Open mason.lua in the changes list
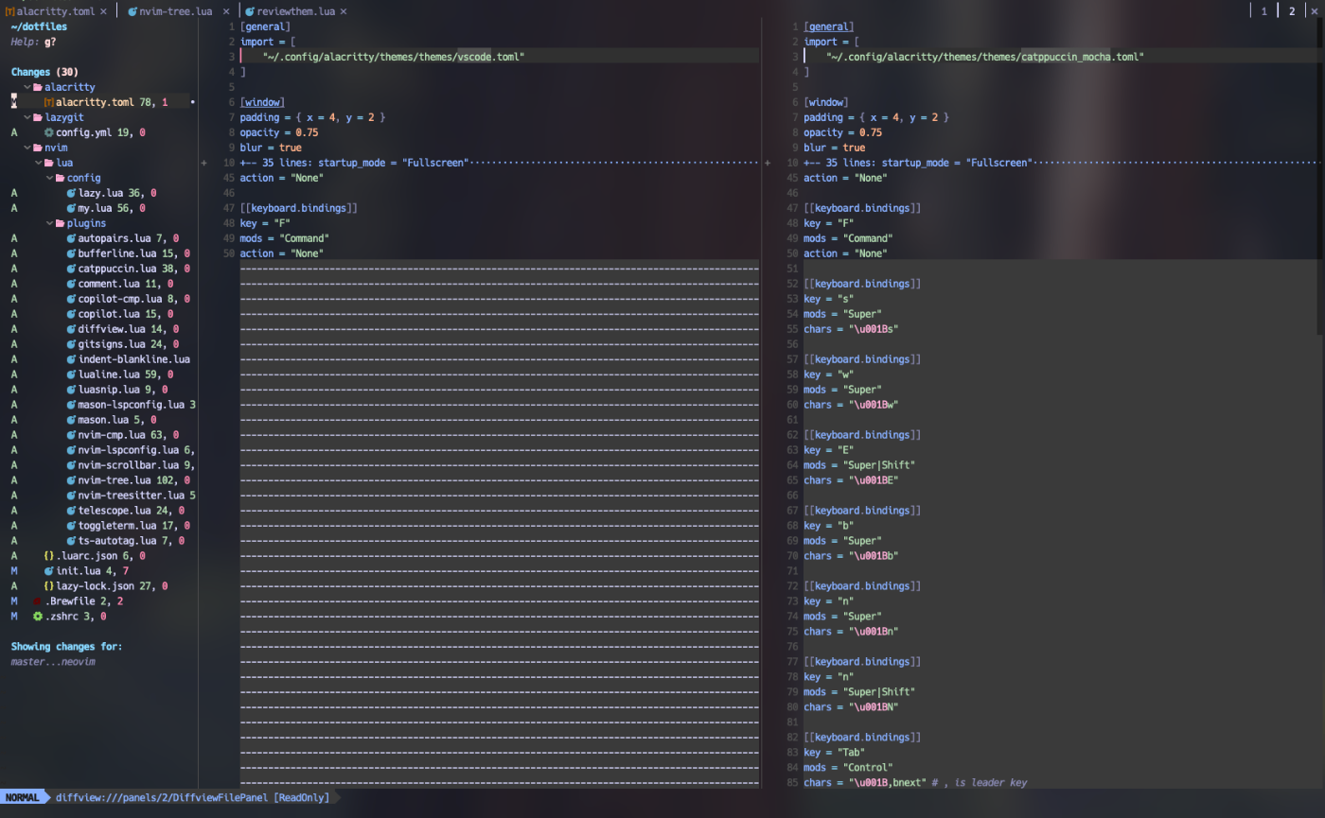The height and width of the screenshot is (818, 1325). (x=103, y=420)
